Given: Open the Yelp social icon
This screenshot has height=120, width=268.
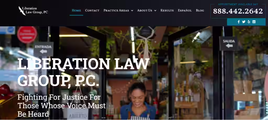Looking at the screenshot, I should pos(249,22).
